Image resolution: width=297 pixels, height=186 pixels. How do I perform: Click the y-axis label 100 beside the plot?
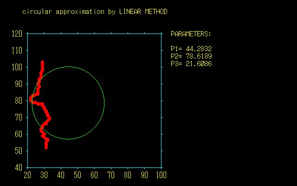[x=17, y=67]
